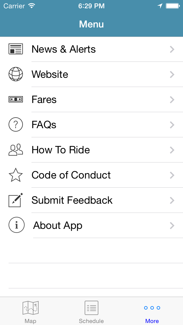Tap the two-people How To Ride icon
183x325 pixels.
tap(15, 150)
